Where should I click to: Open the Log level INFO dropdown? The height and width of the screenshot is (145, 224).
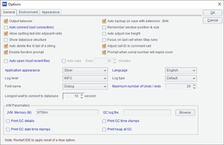pos(85,78)
